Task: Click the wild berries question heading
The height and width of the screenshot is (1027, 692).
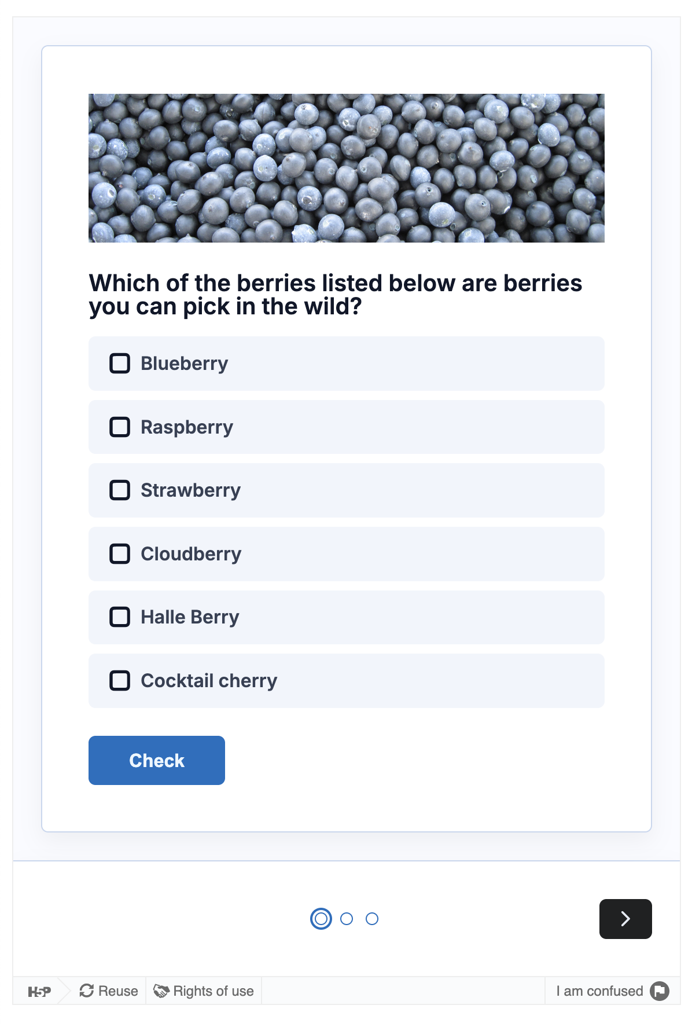Action: (336, 295)
